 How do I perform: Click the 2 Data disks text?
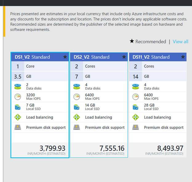pyautogui.click(x=34, y=87)
